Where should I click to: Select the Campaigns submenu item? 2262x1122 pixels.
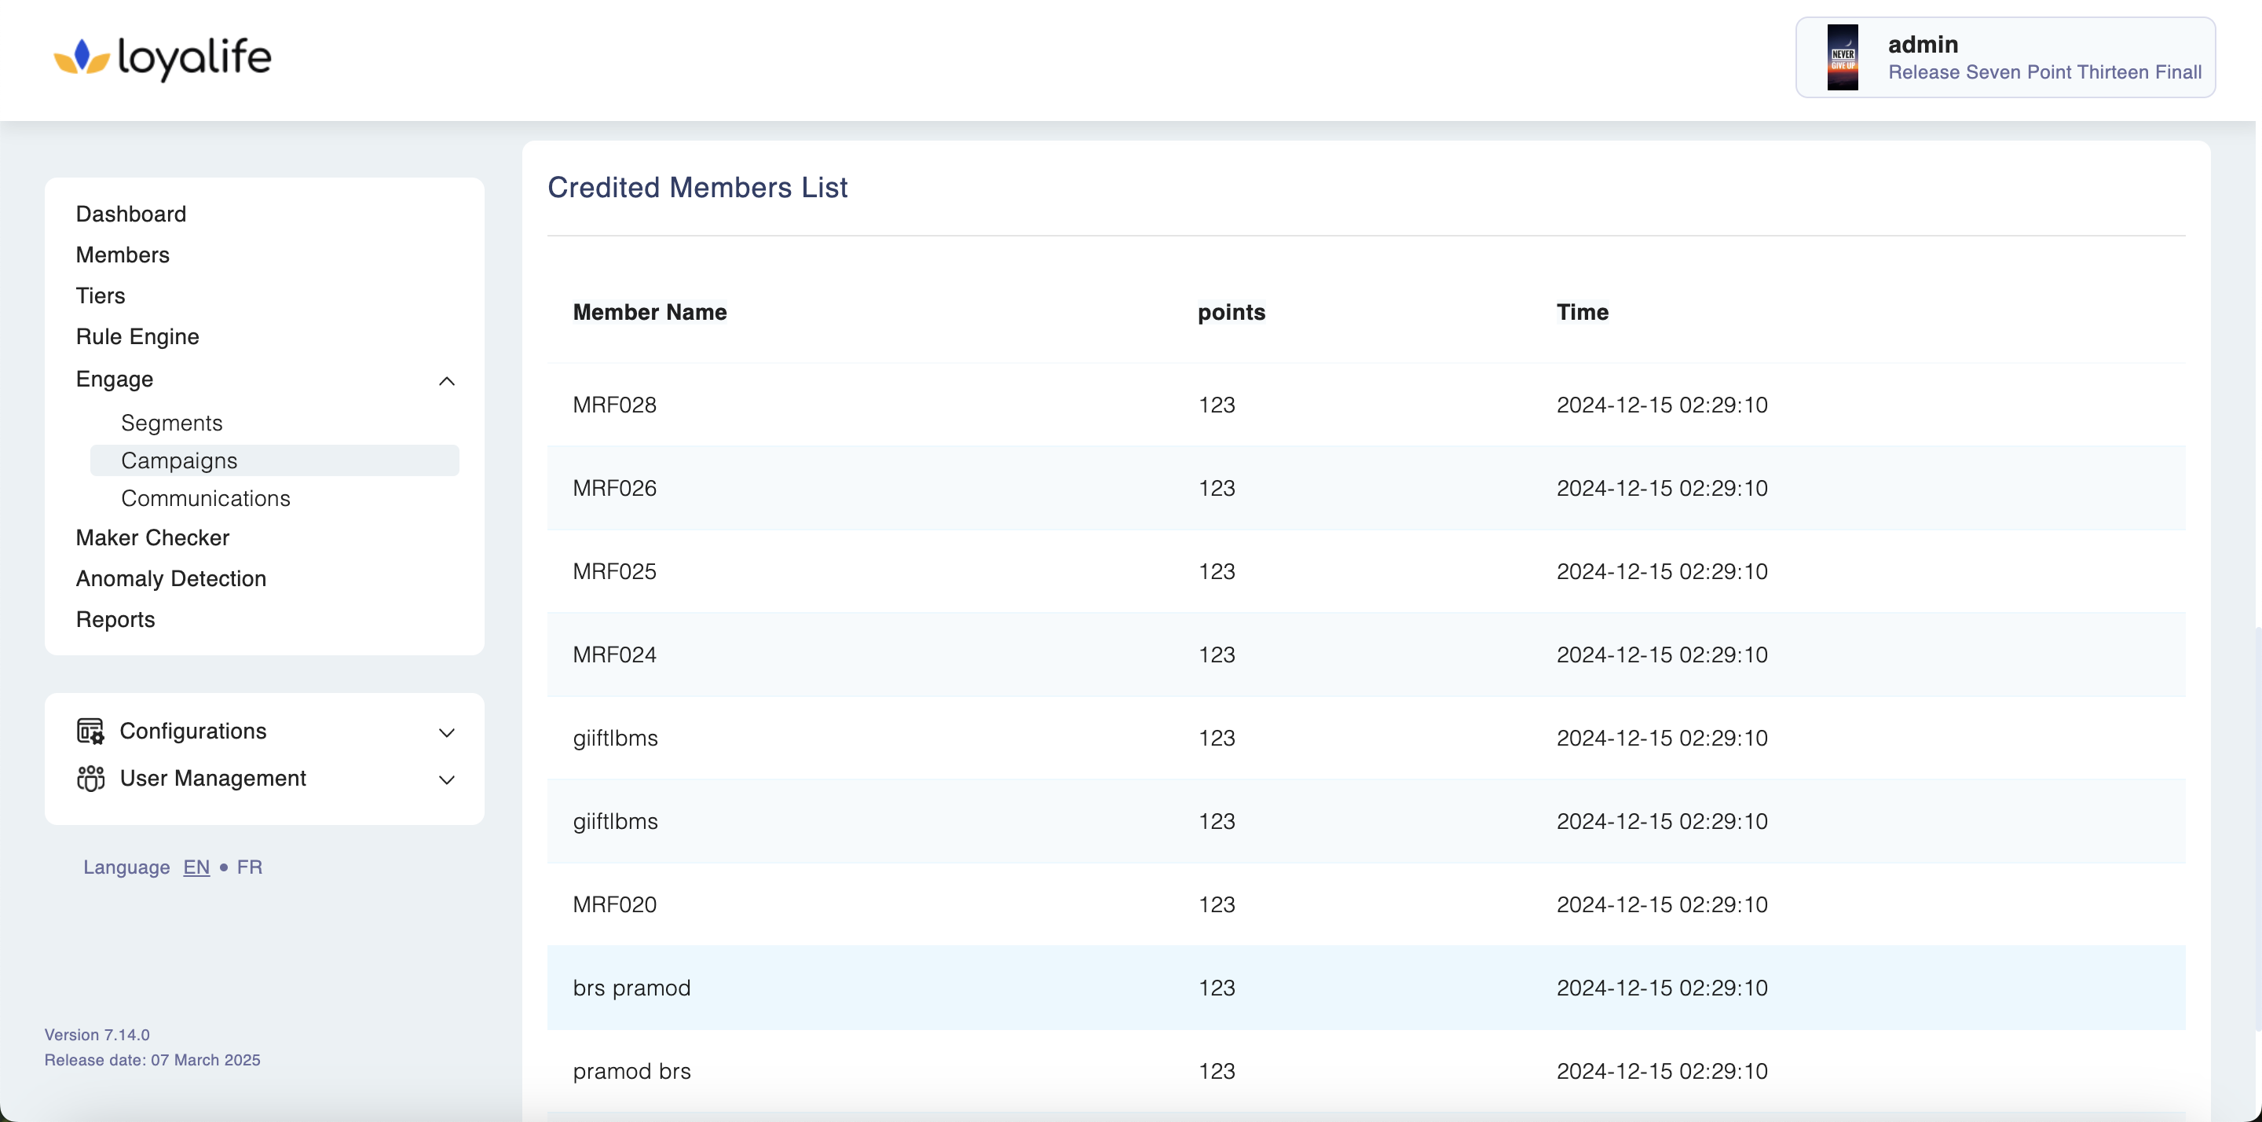179,460
